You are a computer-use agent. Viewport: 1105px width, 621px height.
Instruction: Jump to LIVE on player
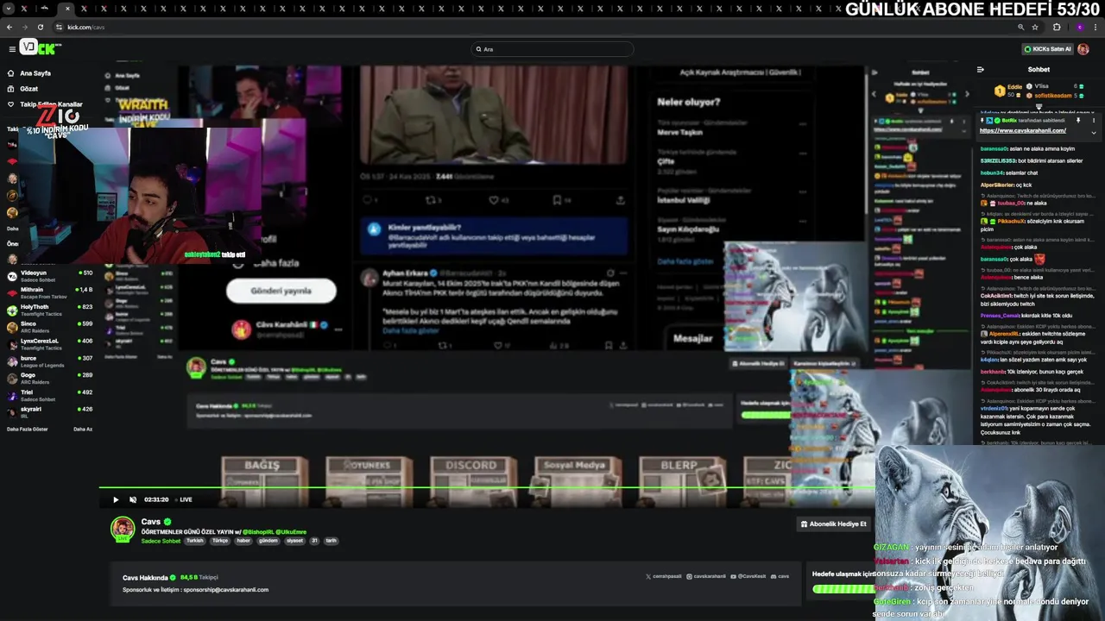tap(186, 499)
